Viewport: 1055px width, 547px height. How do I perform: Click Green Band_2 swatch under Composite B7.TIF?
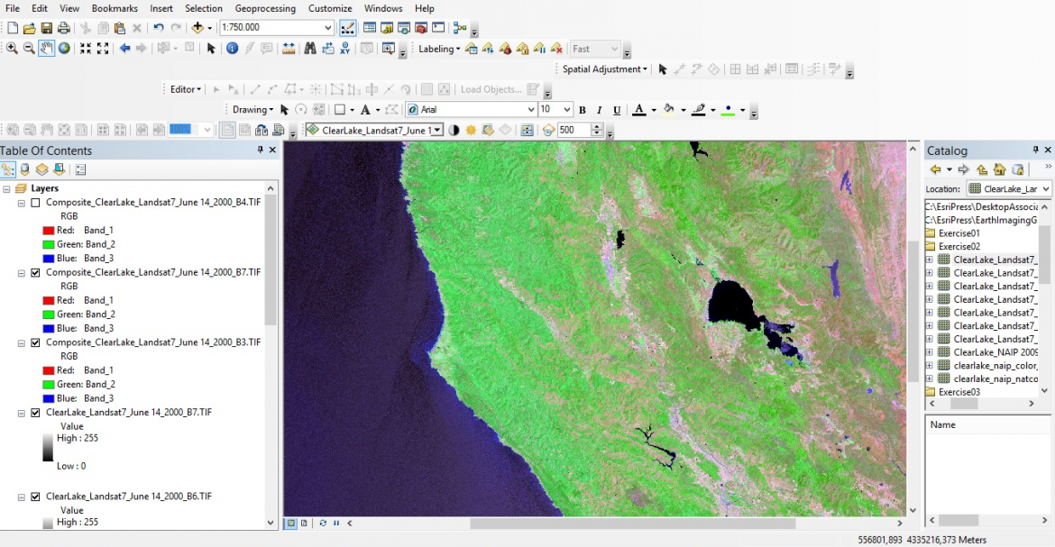coord(49,315)
